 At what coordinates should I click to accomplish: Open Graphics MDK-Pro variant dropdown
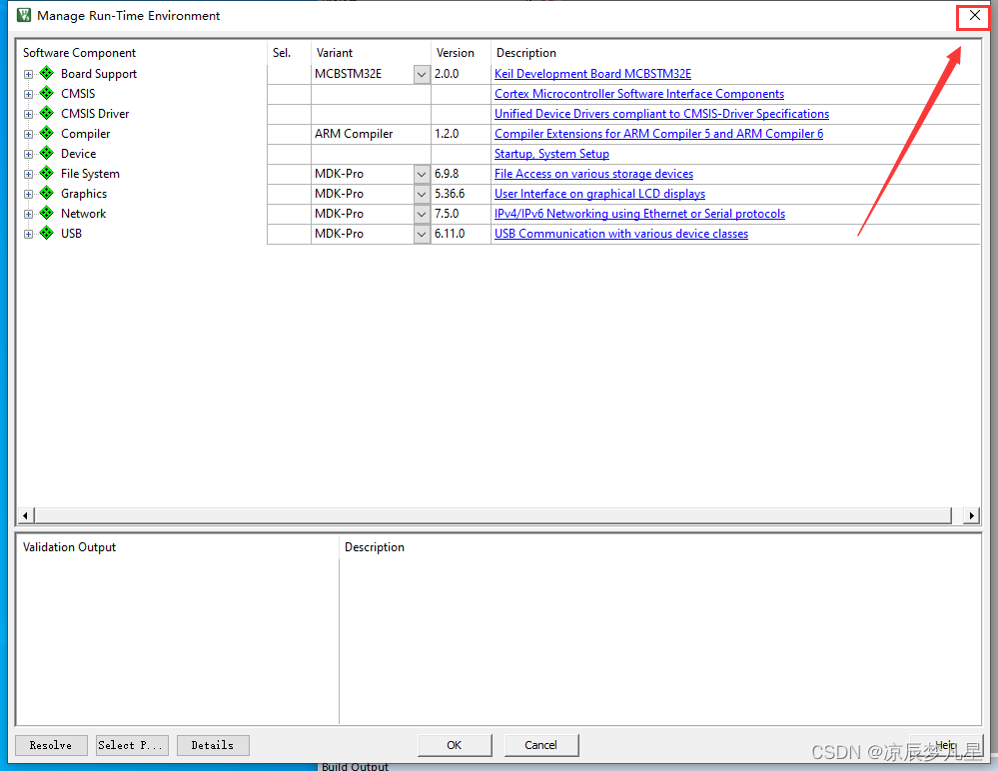(x=422, y=194)
